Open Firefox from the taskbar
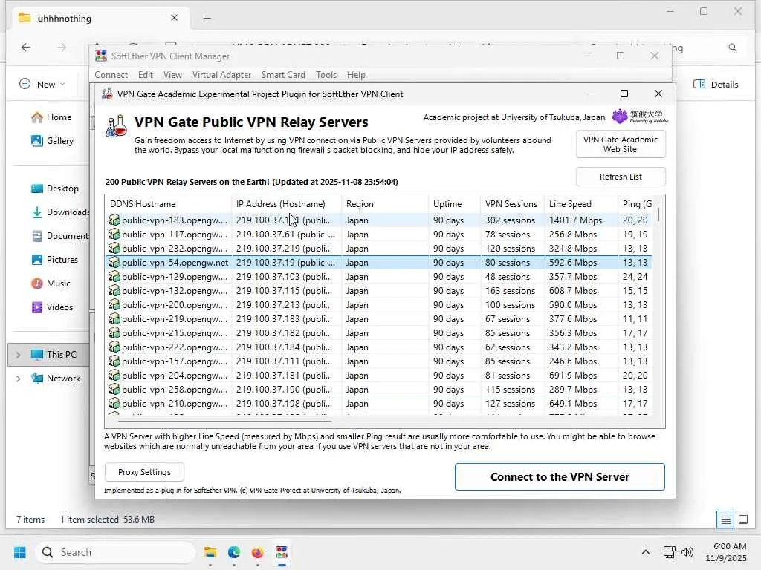 point(257,552)
